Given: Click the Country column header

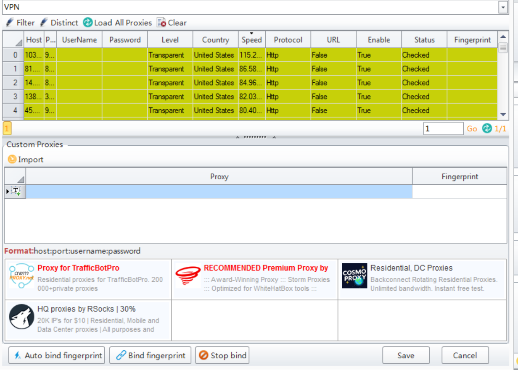Looking at the screenshot, I should pyautogui.click(x=215, y=40).
